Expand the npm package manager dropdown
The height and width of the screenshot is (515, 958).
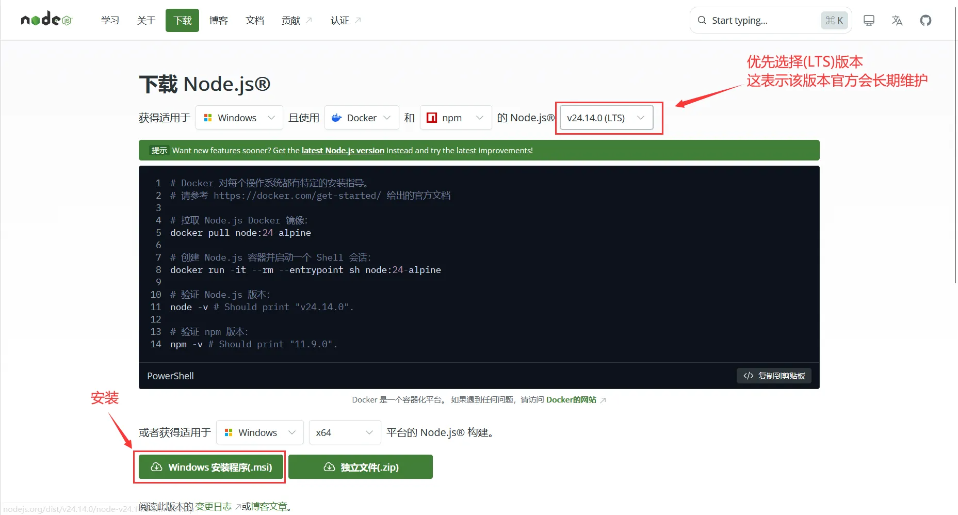pyautogui.click(x=456, y=118)
